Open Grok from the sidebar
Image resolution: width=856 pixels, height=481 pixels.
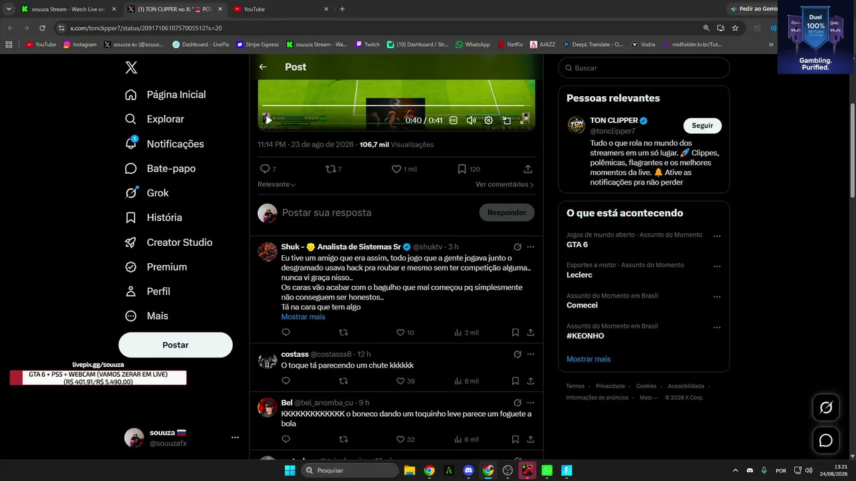pyautogui.click(x=146, y=193)
